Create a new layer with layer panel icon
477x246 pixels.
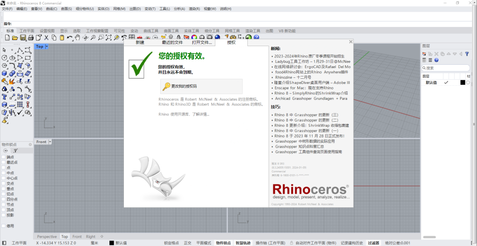click(x=424, y=54)
